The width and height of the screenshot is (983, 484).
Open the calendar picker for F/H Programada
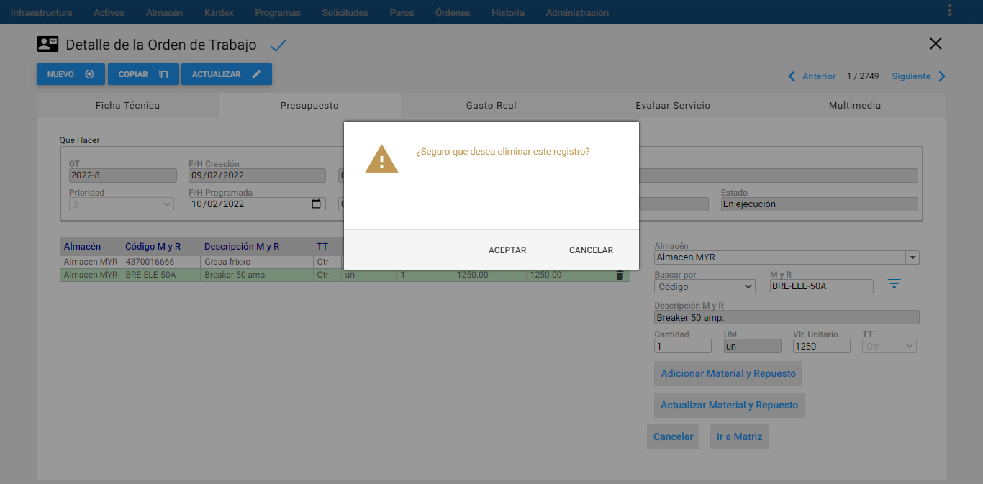click(x=316, y=204)
